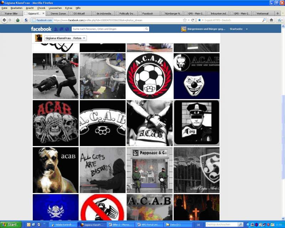Close the Gigiana Kl... tab
The width and height of the screenshot is (285, 228).
43,13
